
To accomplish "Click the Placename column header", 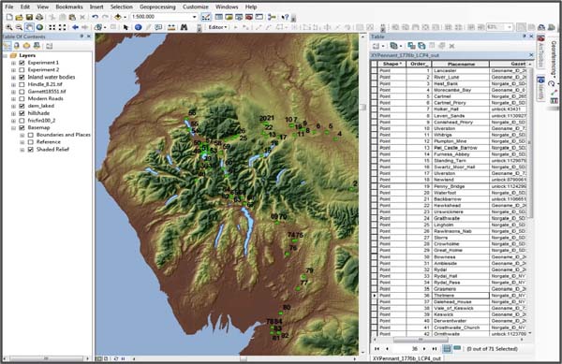I will tap(461, 64).
